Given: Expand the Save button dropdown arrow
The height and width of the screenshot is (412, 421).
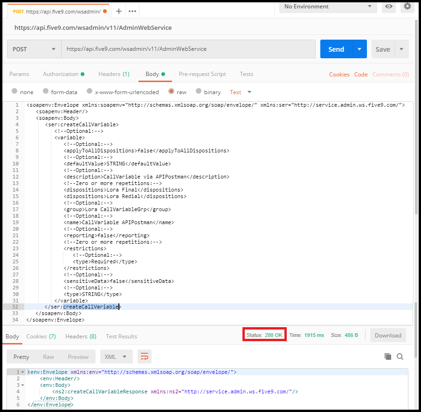Looking at the screenshot, I should click(x=401, y=49).
